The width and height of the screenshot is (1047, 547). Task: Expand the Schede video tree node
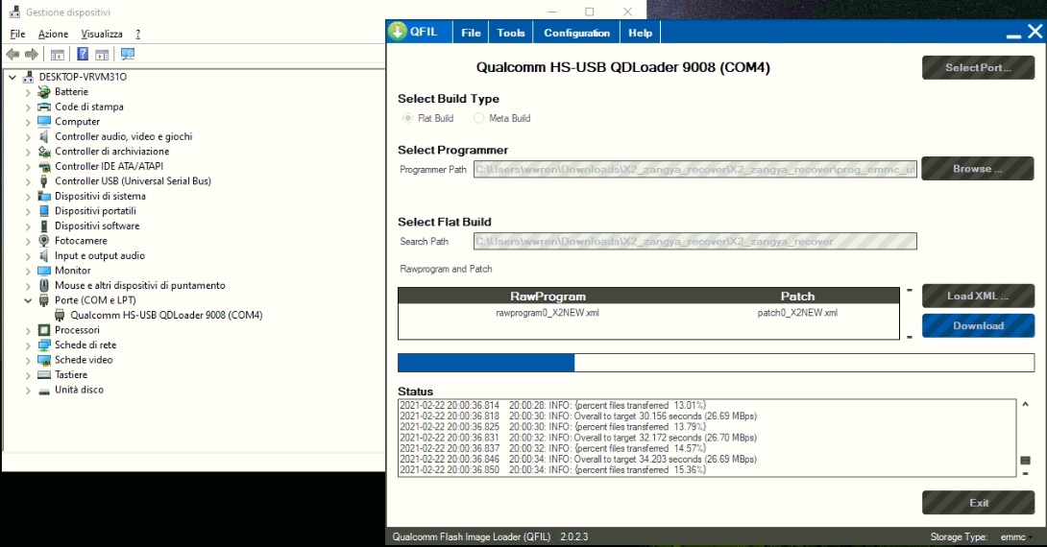28,360
